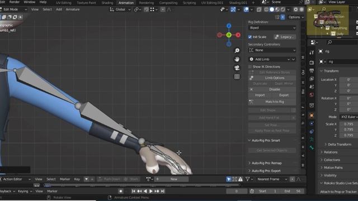Select material preview shading icon
Screen dimensions: 358x201
tap(277, 9)
